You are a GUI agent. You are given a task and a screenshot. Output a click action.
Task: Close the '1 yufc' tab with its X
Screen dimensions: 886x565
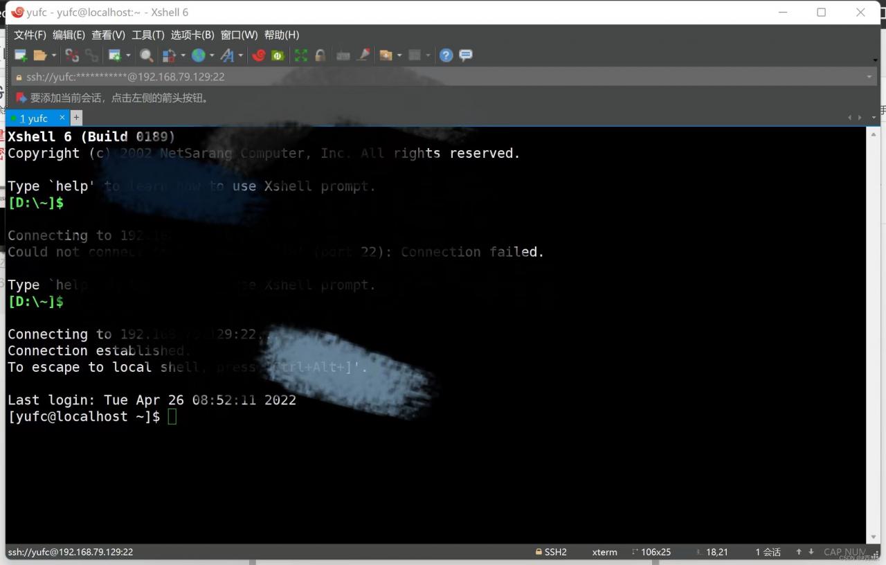pos(62,118)
